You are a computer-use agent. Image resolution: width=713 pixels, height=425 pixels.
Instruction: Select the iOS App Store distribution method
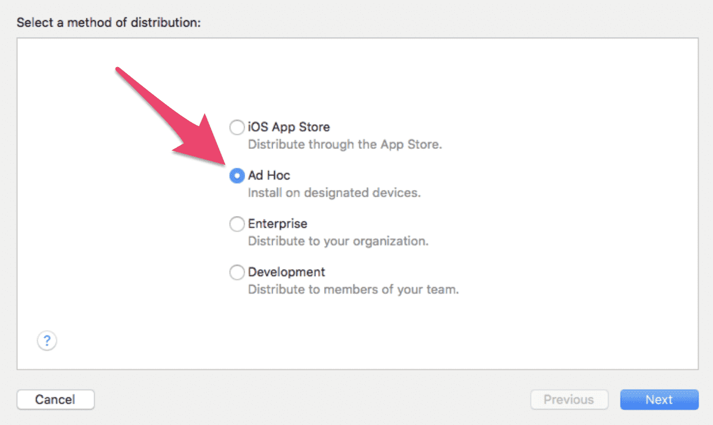237,127
